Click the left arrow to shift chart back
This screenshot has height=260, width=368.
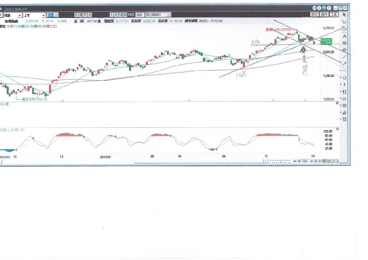click(312, 161)
